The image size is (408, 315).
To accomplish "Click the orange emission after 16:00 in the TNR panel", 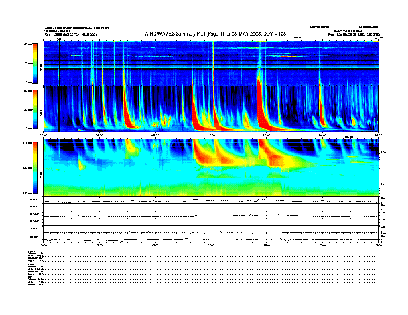I will (277, 160).
